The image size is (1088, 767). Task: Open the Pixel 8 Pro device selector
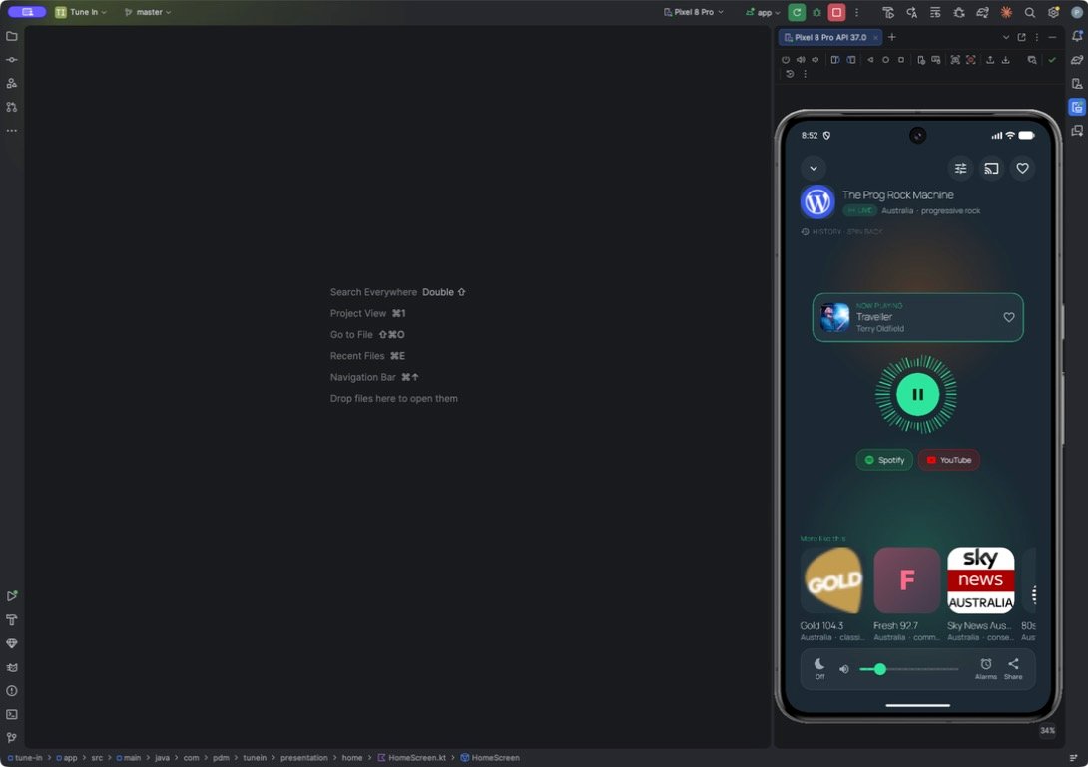[x=693, y=12]
